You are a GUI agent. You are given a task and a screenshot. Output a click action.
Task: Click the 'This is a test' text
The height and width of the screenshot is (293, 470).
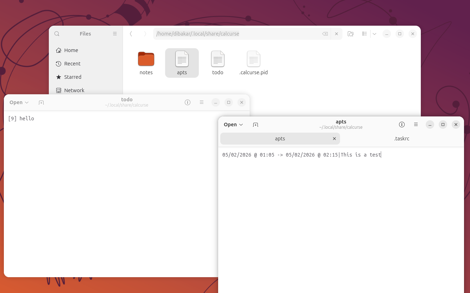361,155
